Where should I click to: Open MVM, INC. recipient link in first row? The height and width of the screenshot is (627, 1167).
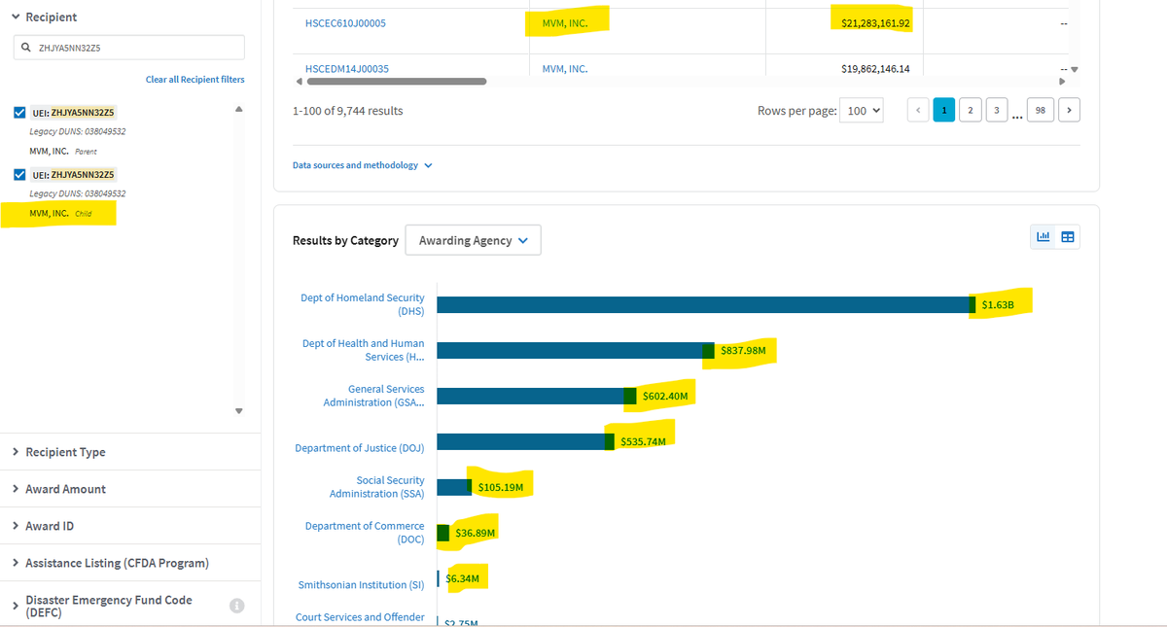click(x=564, y=22)
